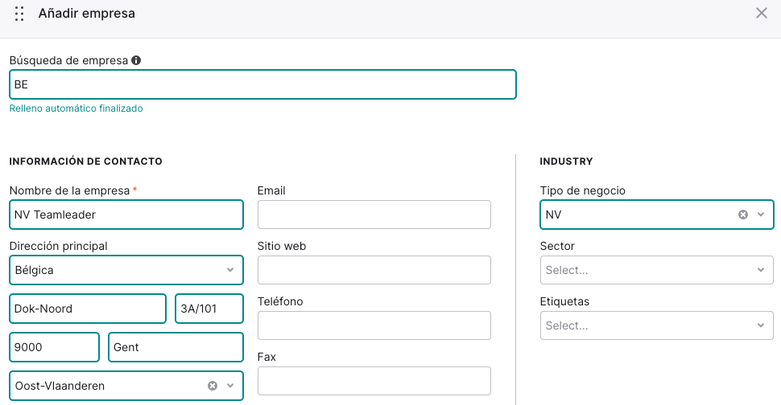Click the info icon next to Búsqueda de empresa
Viewport: 781px width, 405px height.
pos(136,60)
